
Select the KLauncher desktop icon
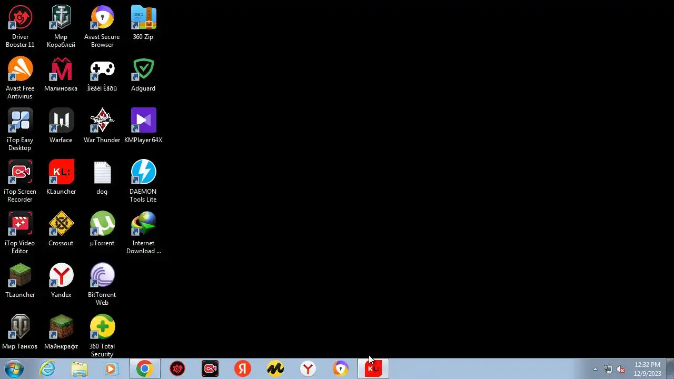click(x=61, y=178)
